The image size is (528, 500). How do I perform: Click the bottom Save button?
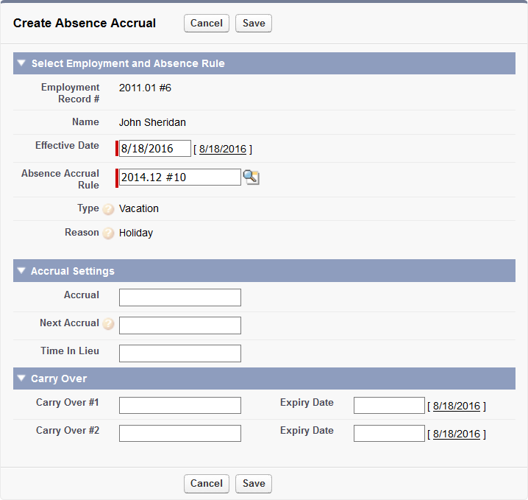[254, 483]
